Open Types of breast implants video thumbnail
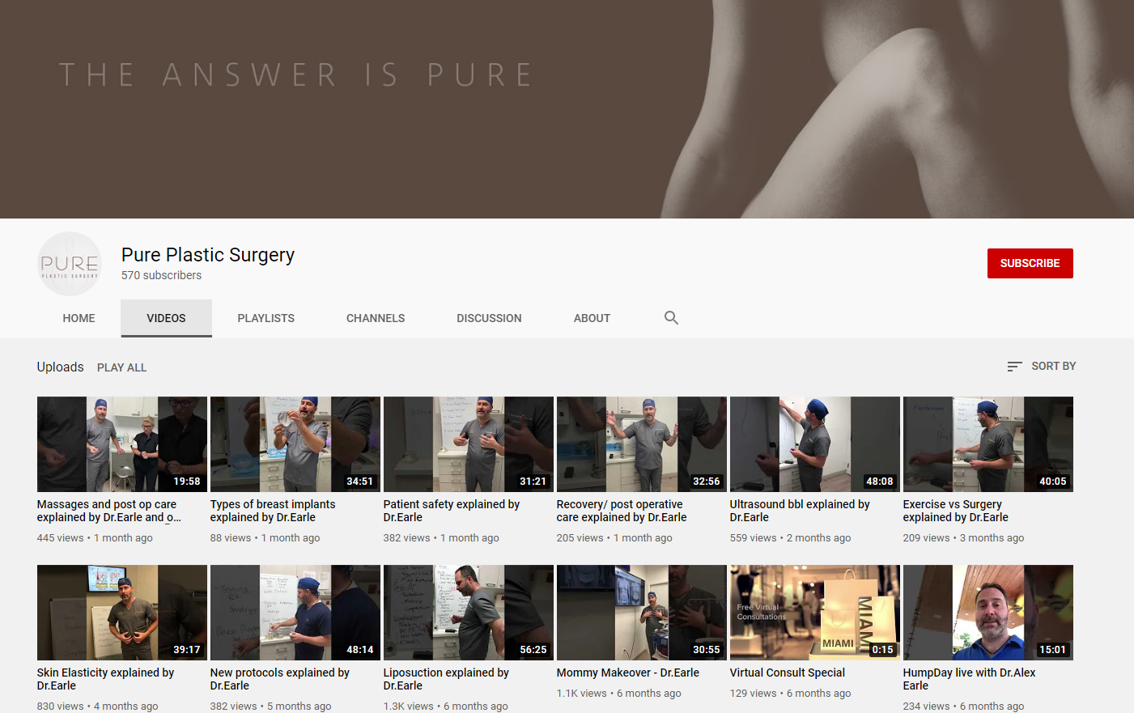 [x=295, y=444]
